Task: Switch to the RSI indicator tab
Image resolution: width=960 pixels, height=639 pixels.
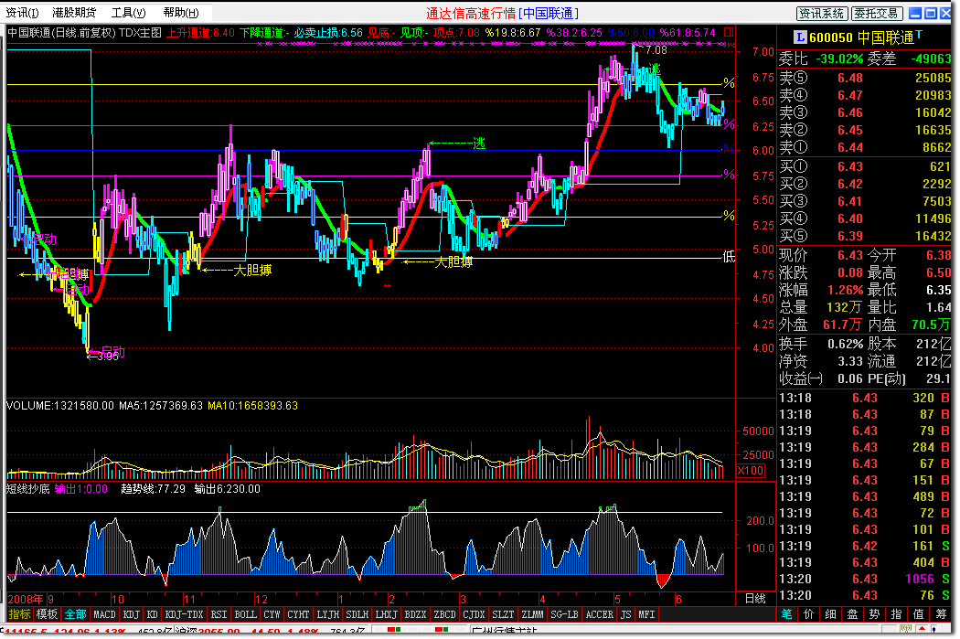Action: (219, 614)
